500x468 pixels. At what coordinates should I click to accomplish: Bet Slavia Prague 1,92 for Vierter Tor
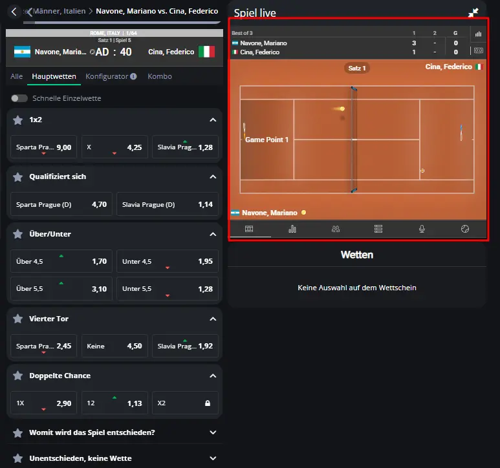click(185, 346)
